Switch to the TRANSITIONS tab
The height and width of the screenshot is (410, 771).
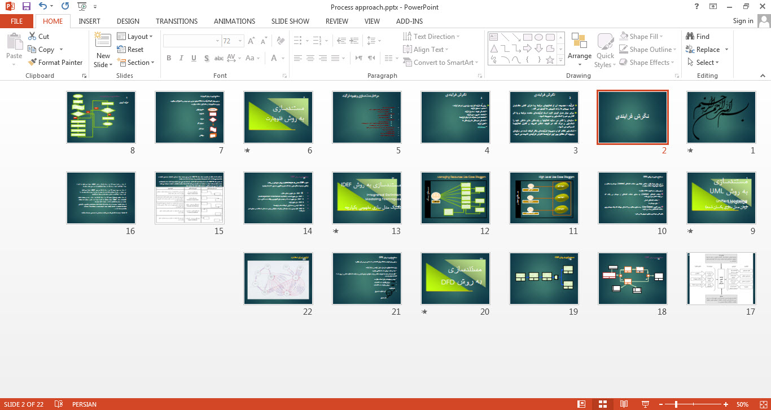(177, 21)
